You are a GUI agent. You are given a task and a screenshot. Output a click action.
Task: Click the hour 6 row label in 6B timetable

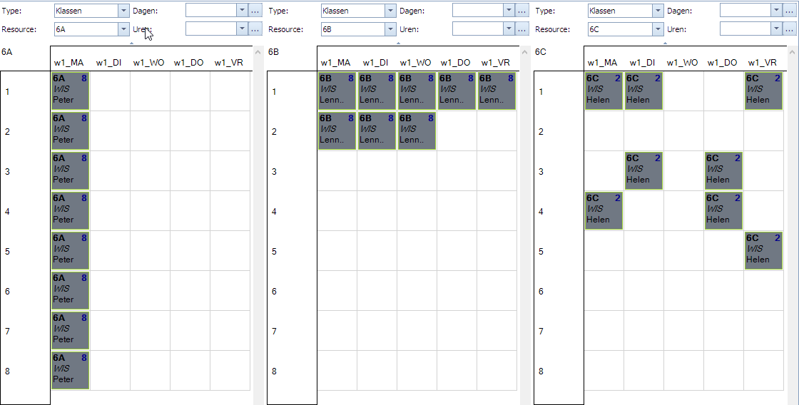click(274, 292)
